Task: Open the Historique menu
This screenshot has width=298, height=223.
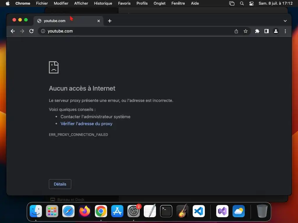Action: (x=103, y=3)
